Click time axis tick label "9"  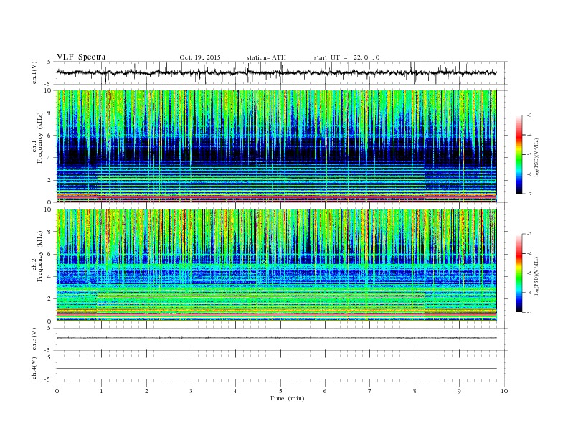[x=459, y=391]
